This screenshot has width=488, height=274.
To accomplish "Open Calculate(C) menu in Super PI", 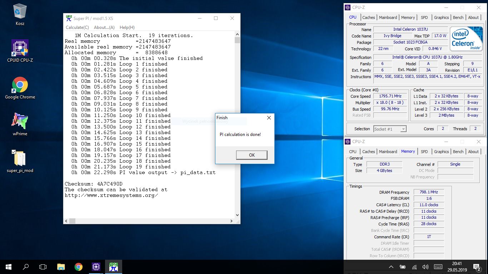I will click(x=77, y=27).
